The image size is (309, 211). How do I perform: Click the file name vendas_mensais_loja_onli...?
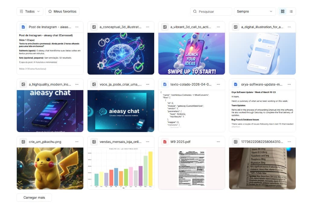[120, 142]
